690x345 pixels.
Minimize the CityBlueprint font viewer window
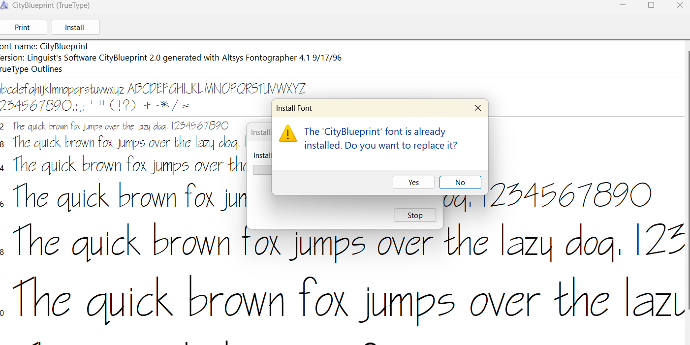[622, 5]
